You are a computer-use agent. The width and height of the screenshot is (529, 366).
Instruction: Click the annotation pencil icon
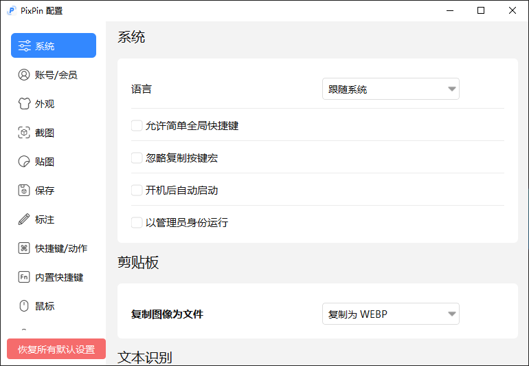tap(24, 219)
